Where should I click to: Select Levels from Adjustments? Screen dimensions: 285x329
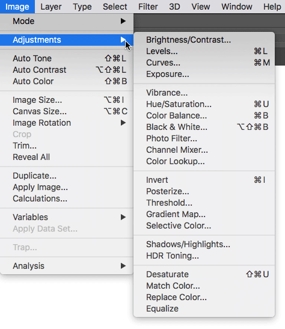(x=204, y=51)
